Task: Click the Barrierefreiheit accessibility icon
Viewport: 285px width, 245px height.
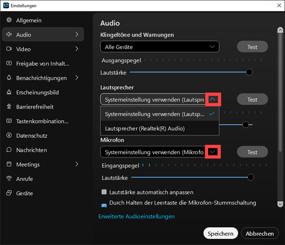Action: [9, 107]
